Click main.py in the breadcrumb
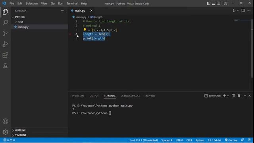This screenshot has height=143, width=254. click(x=81, y=17)
